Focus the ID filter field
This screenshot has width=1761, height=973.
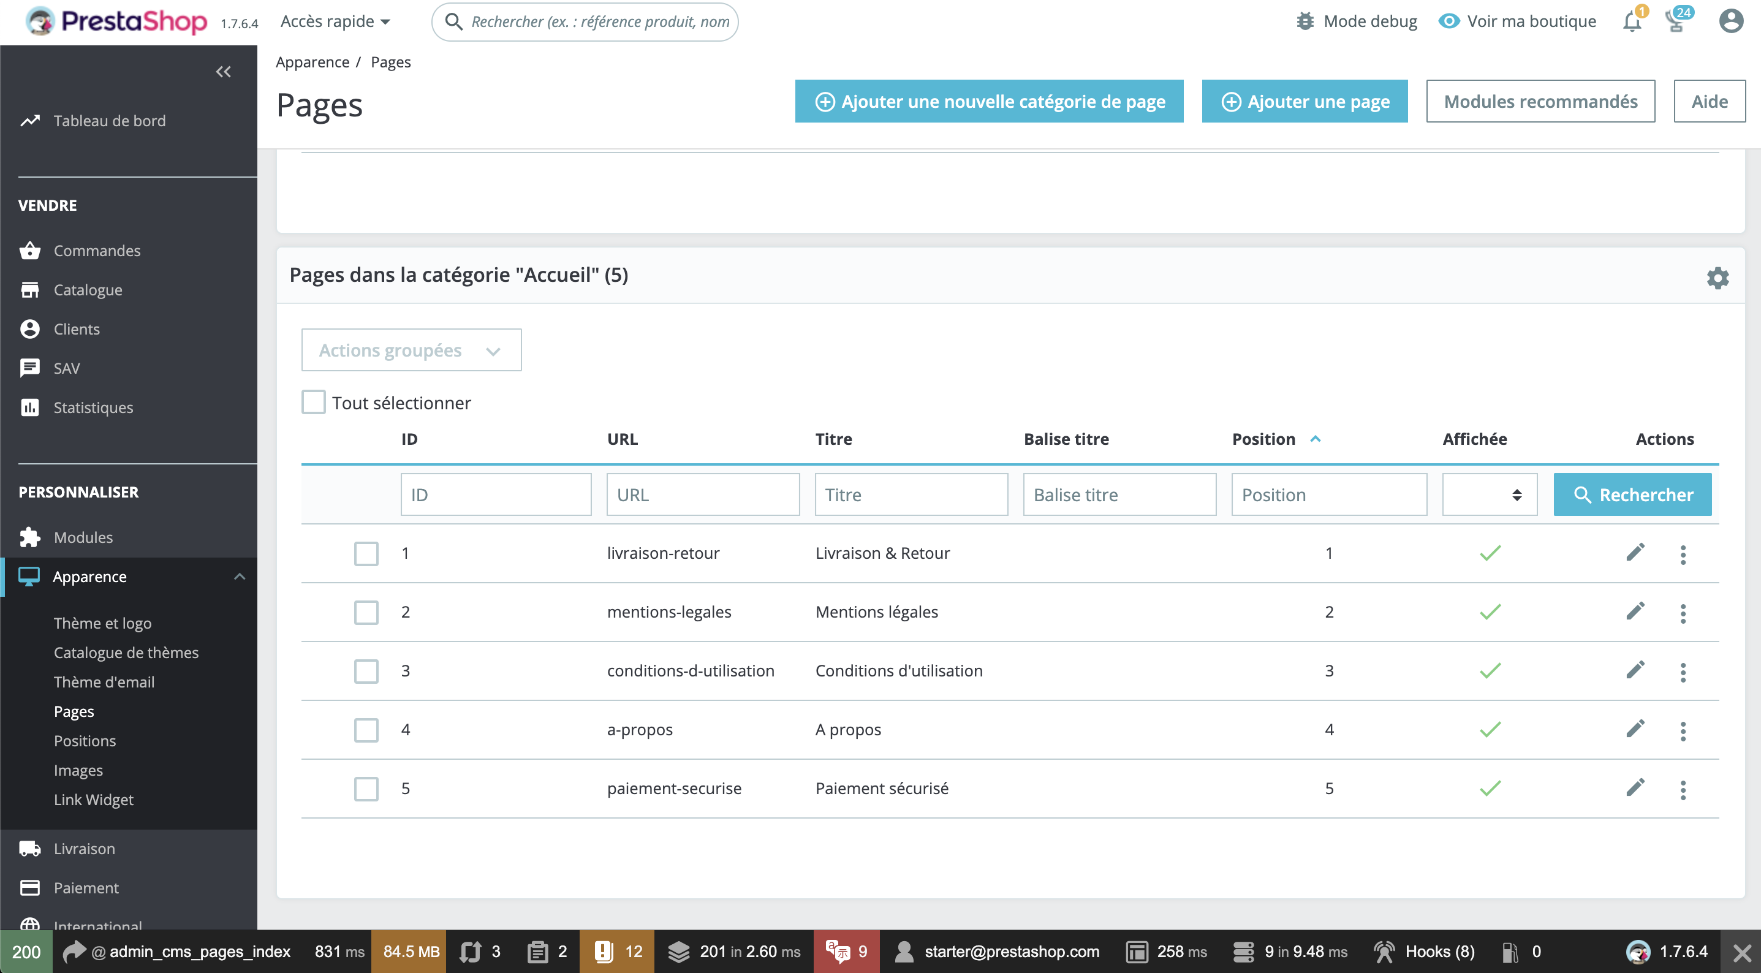click(x=496, y=494)
